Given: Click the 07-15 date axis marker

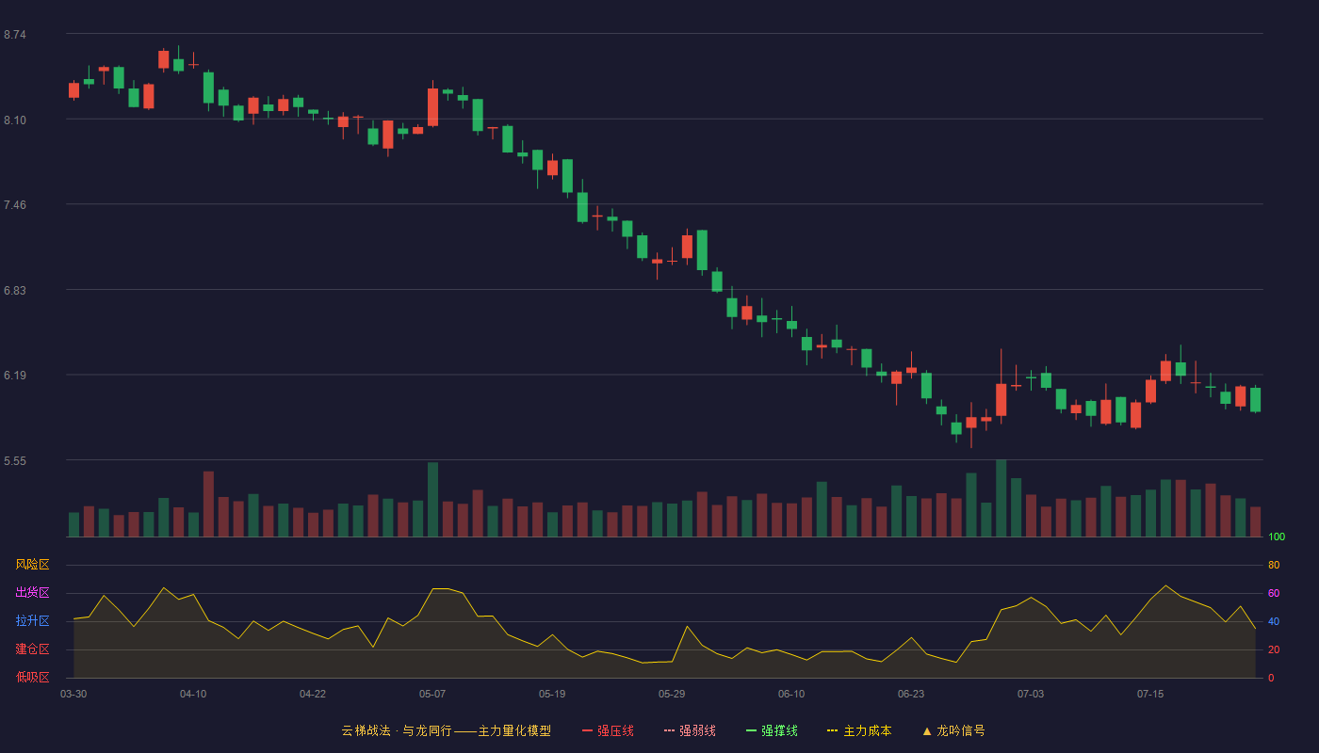Looking at the screenshot, I should coord(1150,694).
